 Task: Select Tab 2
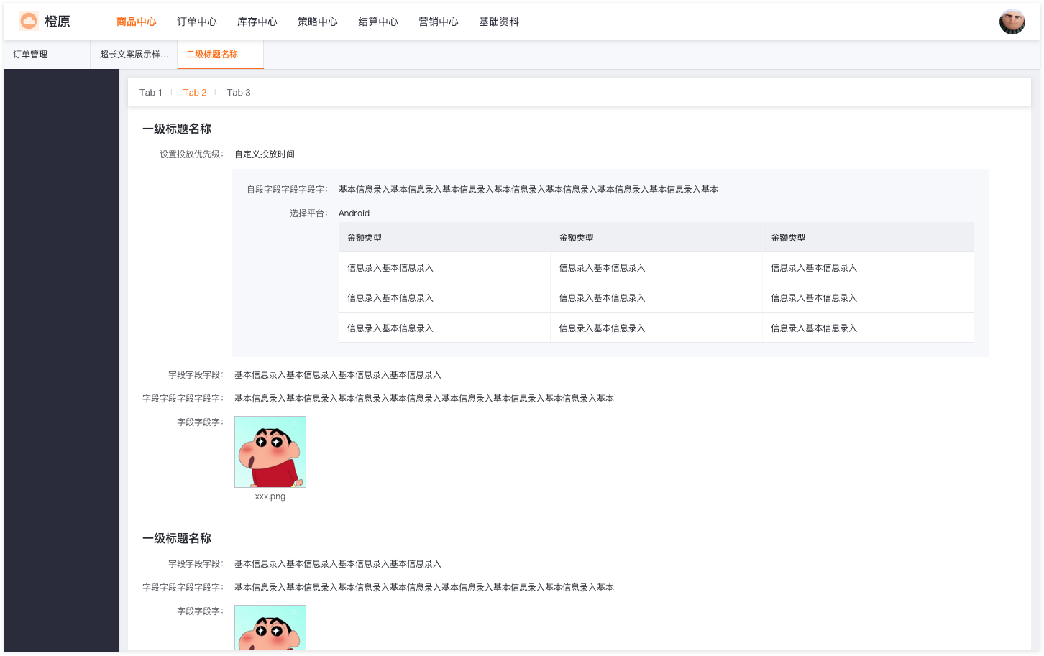click(195, 93)
